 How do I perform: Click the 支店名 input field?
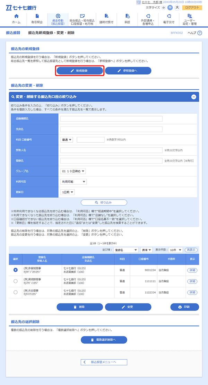112,129
